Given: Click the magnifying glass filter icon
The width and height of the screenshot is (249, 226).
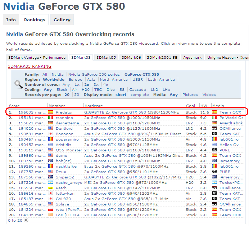Looking at the screenshot, I should click(18, 85).
